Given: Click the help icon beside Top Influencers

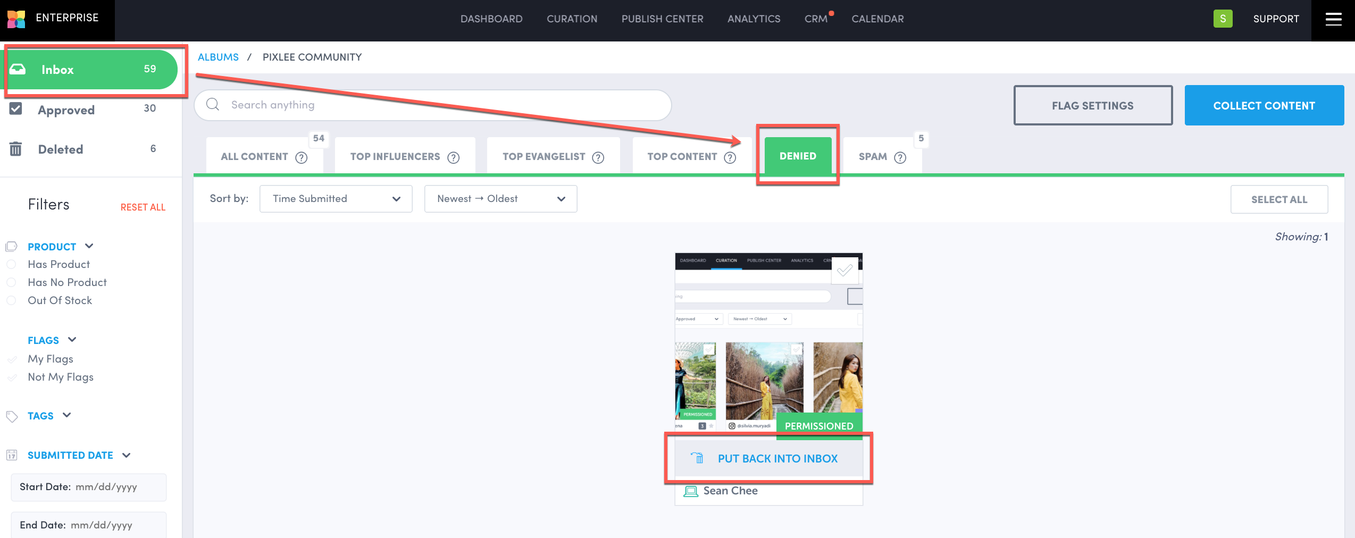Looking at the screenshot, I should click(453, 157).
